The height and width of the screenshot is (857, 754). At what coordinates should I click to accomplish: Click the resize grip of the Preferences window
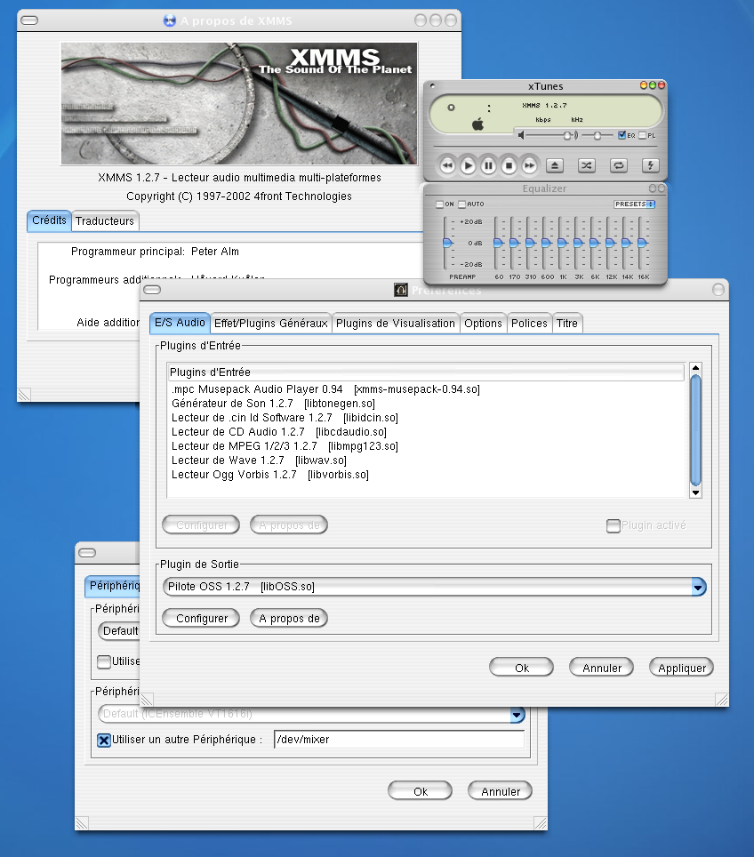(x=722, y=700)
